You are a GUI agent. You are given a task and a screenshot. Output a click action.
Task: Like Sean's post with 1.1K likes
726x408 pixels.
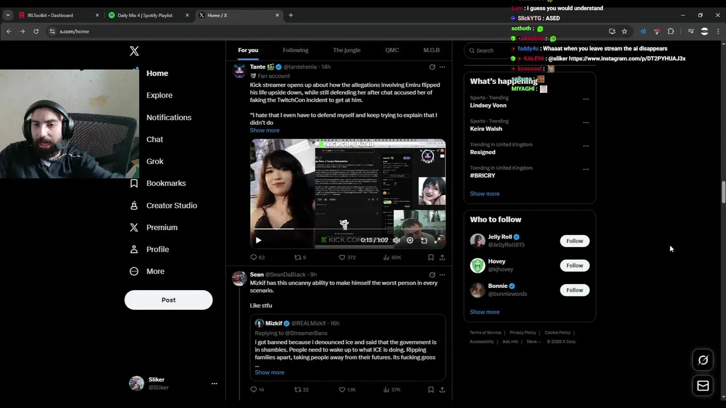(347, 389)
